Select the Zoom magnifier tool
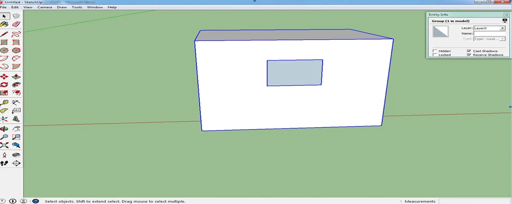This screenshot has width=512, height=204. [x=5, y=137]
